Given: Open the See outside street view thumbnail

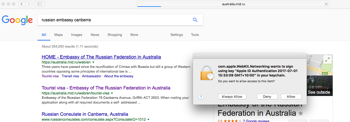Looking at the screenshot, I should click(x=319, y=86).
